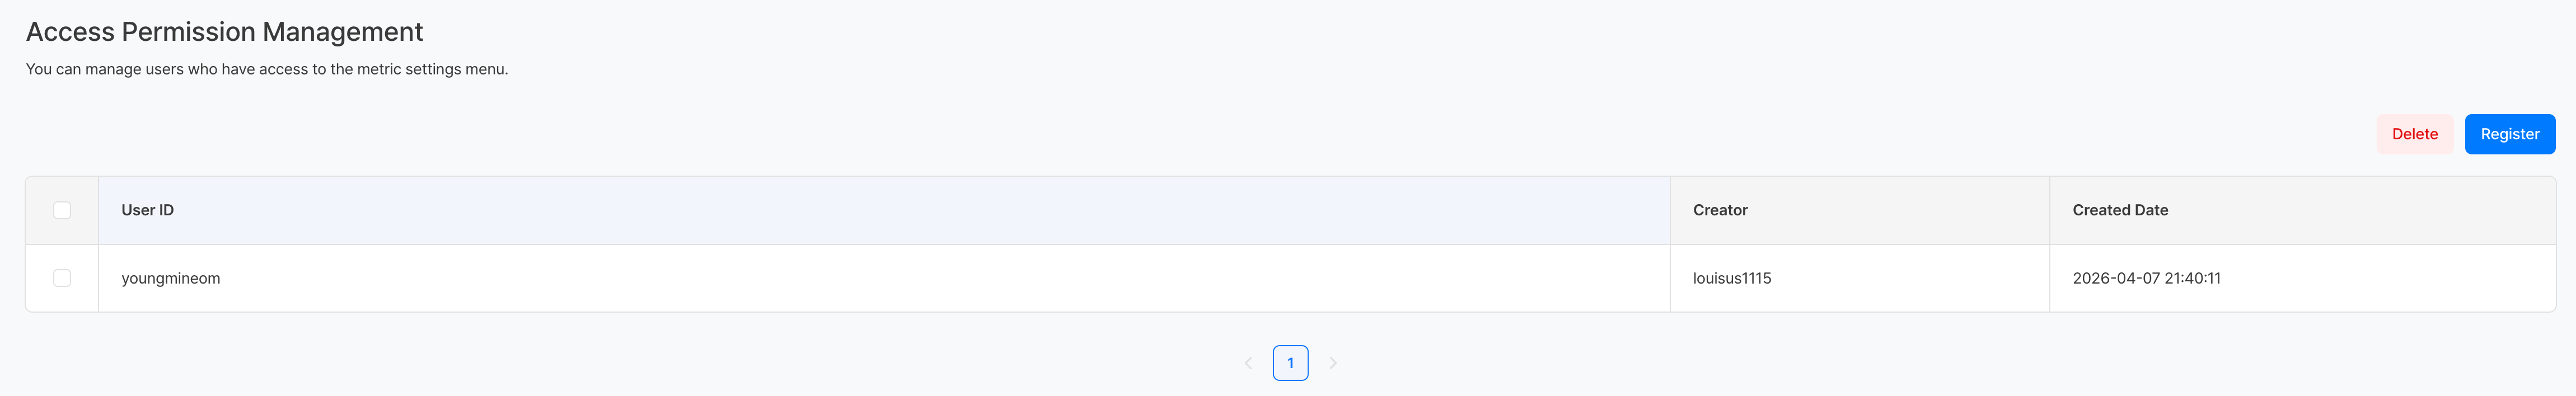This screenshot has height=396, width=2576.
Task: Add a new user via Register
Action: pyautogui.click(x=2509, y=134)
